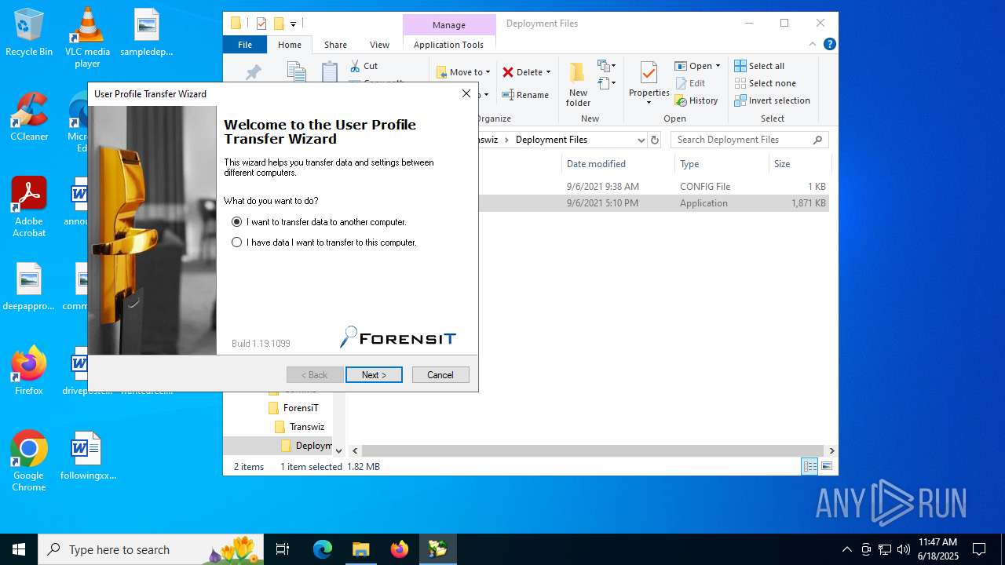Click Select none in ribbon
The image size is (1005, 565).
point(765,83)
